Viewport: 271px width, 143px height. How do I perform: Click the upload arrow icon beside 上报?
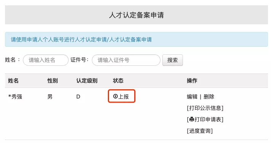(x=115, y=96)
